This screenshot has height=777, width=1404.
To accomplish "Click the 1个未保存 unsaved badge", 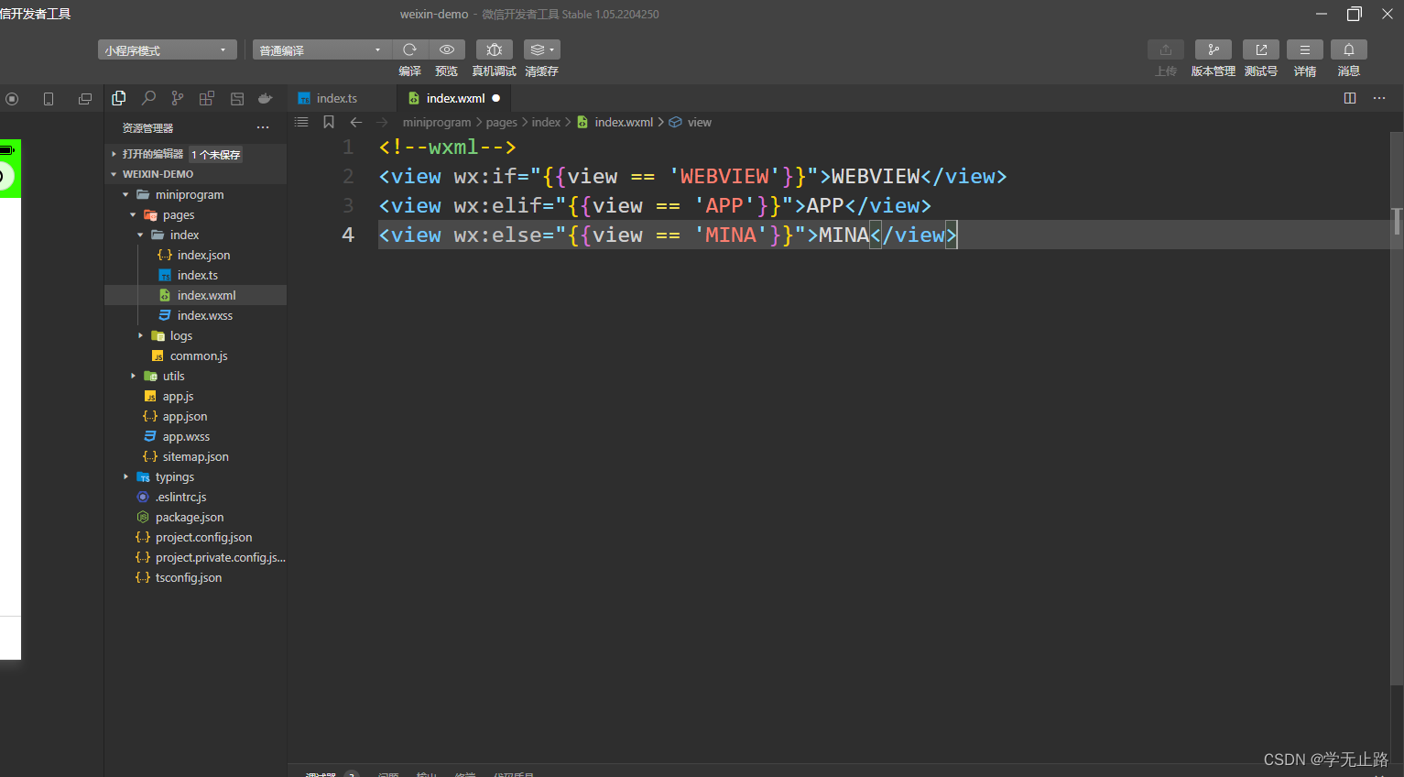I will 216,155.
